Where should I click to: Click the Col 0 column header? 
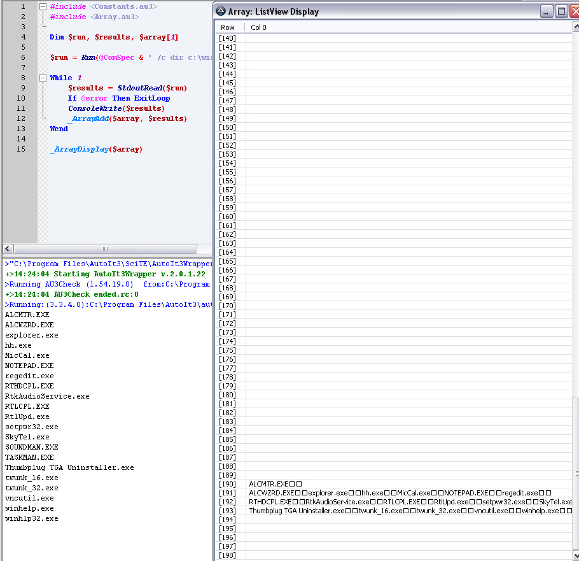(258, 27)
